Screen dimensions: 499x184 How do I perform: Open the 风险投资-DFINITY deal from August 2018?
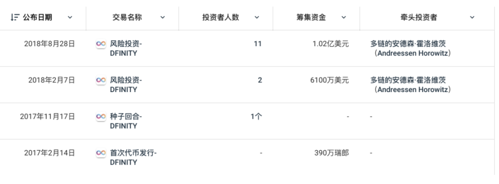coord(126,49)
